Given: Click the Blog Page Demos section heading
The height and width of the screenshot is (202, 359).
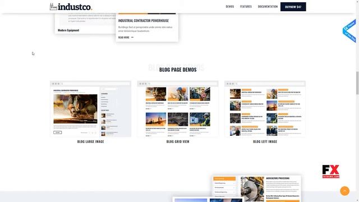Looking at the screenshot, I should (178, 70).
